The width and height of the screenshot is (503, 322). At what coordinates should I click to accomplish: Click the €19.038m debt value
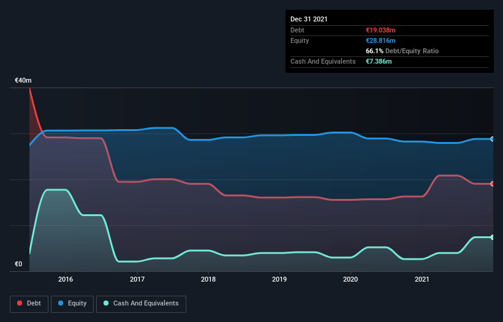pos(380,30)
